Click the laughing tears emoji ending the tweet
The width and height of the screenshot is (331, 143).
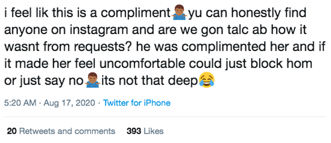click(207, 81)
